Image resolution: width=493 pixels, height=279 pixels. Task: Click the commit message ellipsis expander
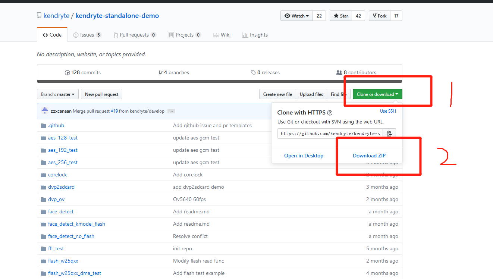[171, 111]
